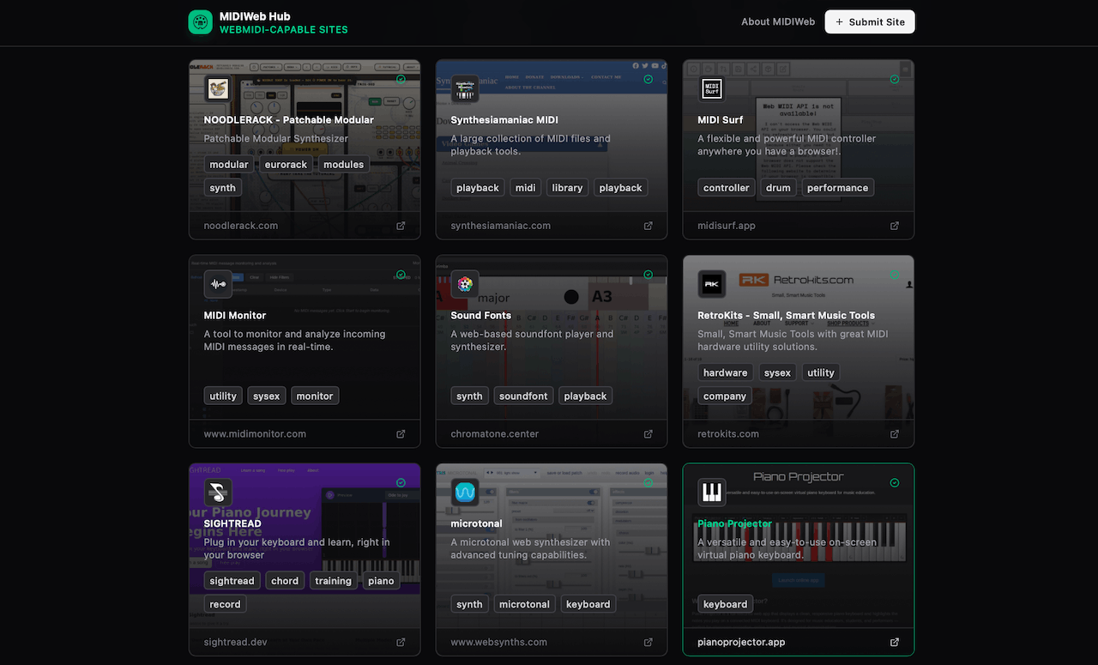Open pianoprojector.app external link icon
This screenshot has height=665, width=1098.
click(895, 642)
